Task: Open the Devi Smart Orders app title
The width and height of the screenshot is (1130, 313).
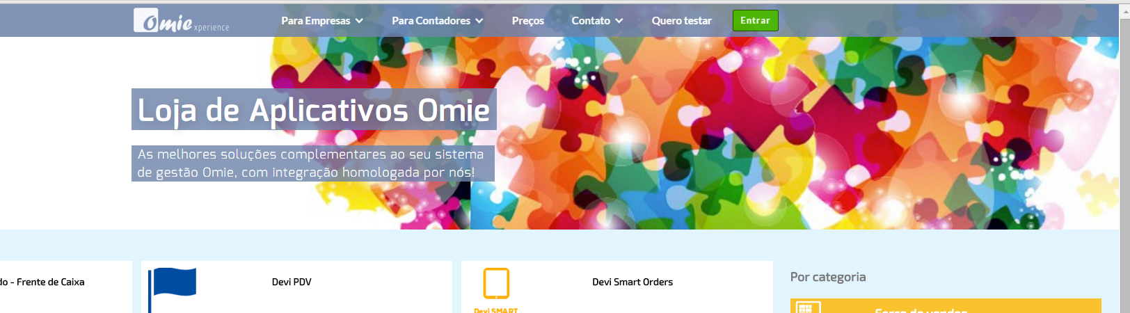Action: [x=632, y=282]
